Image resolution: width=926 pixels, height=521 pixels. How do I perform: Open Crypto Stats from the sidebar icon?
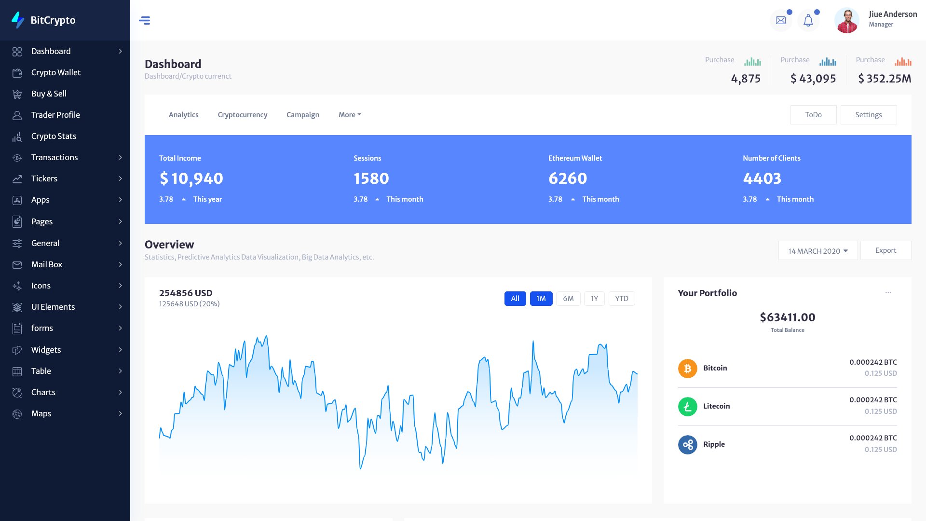coord(17,136)
